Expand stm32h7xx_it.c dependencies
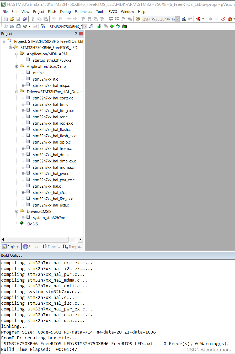The image size is (235, 354). [x=23, y=79]
